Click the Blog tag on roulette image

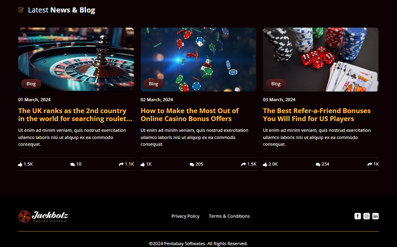tap(31, 84)
